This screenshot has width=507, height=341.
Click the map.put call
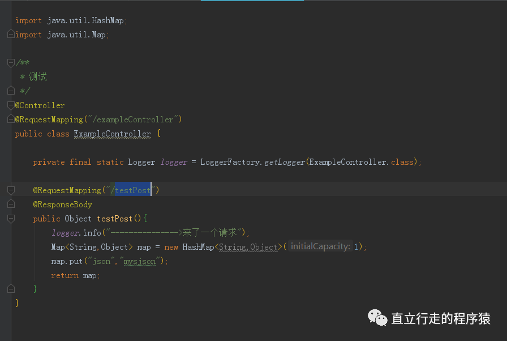click(x=67, y=261)
